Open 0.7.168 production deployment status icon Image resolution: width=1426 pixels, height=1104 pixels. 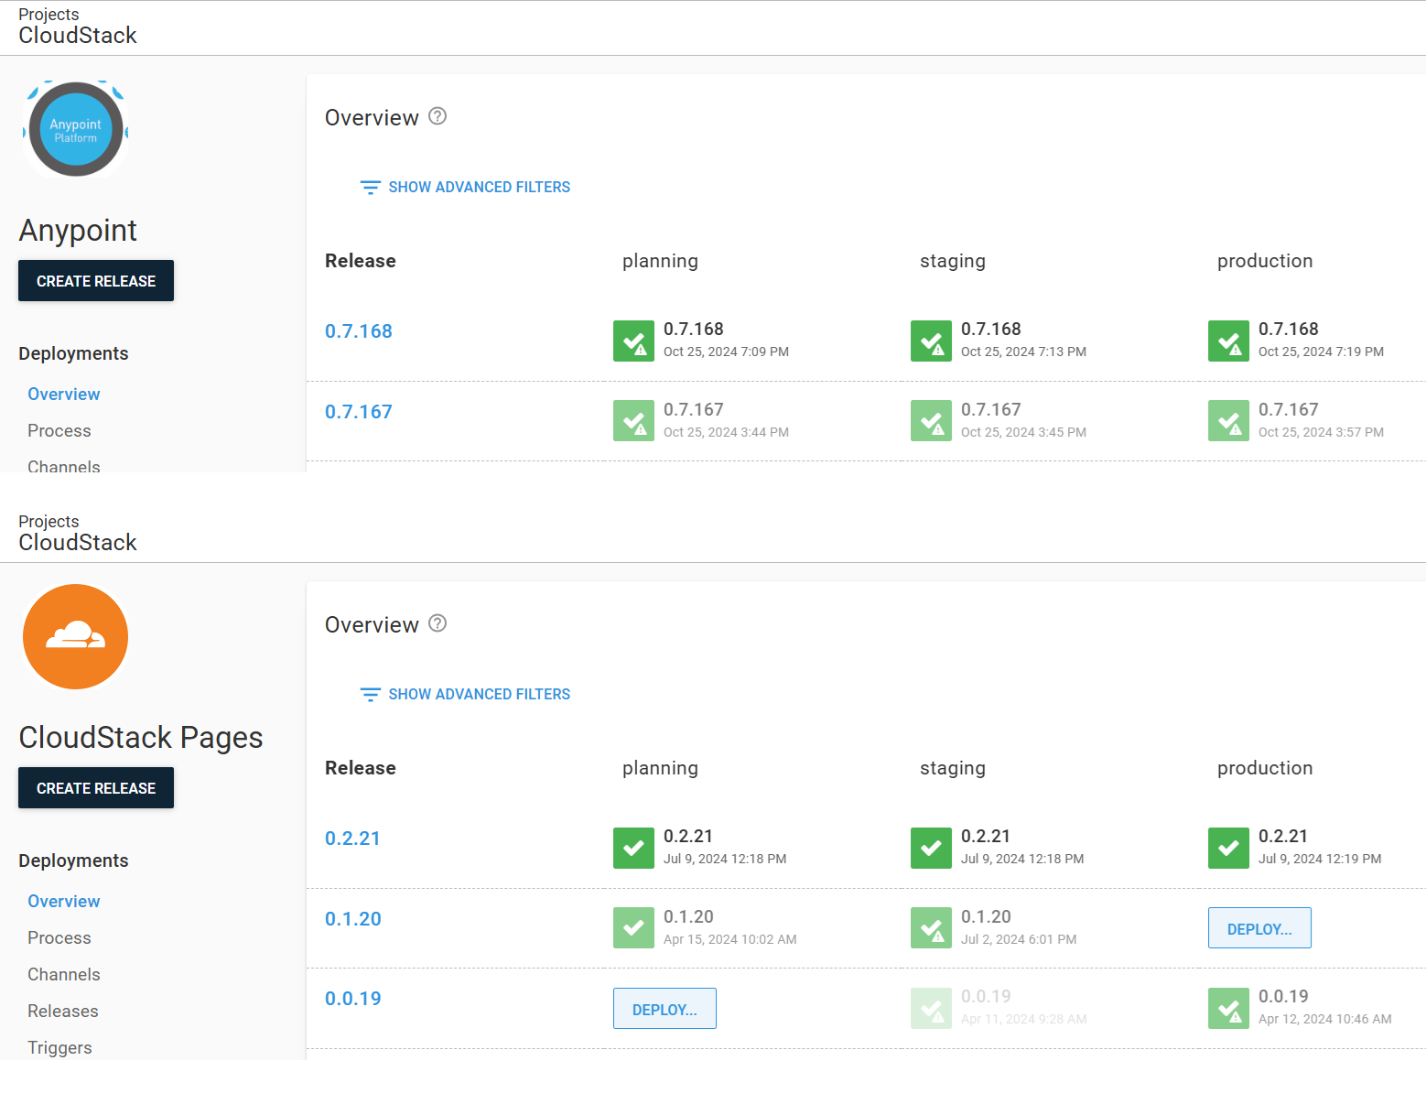1228,341
